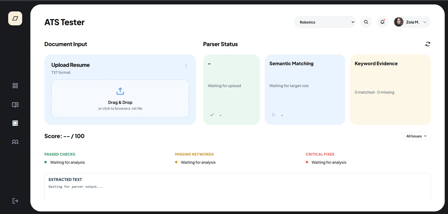Click Zoia M. profile avatar
The image size is (448, 214).
pyautogui.click(x=399, y=22)
